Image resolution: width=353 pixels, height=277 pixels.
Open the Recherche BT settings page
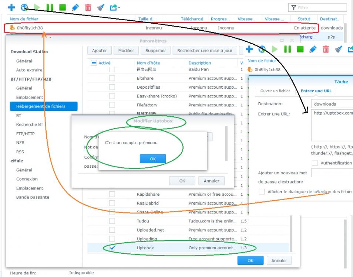tap(30, 124)
